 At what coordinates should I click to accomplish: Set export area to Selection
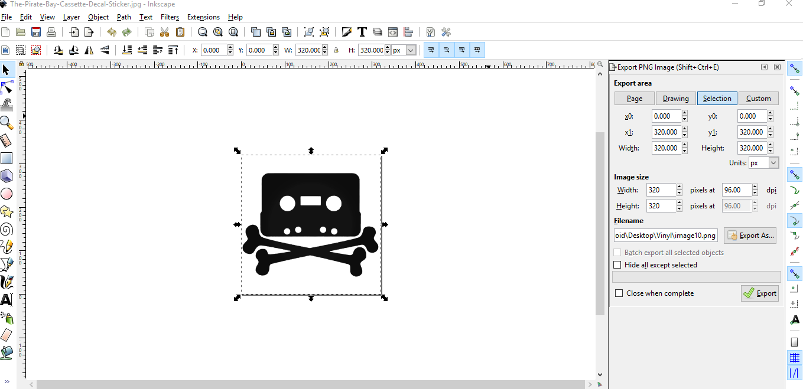pos(717,99)
